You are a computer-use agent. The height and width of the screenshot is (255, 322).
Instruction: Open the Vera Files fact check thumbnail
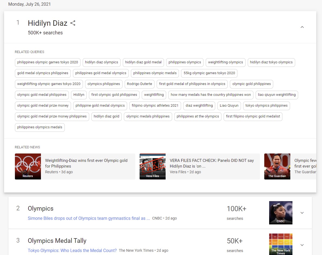[x=153, y=166]
